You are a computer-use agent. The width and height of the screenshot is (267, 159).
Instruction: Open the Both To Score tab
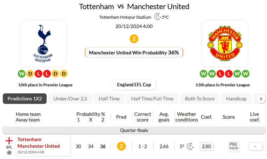click(200, 99)
